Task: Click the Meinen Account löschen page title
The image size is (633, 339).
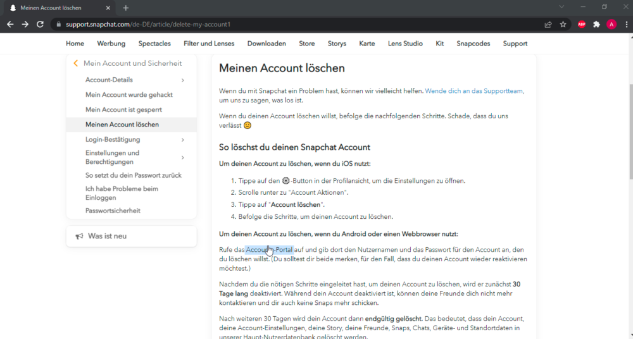Action: (x=282, y=68)
